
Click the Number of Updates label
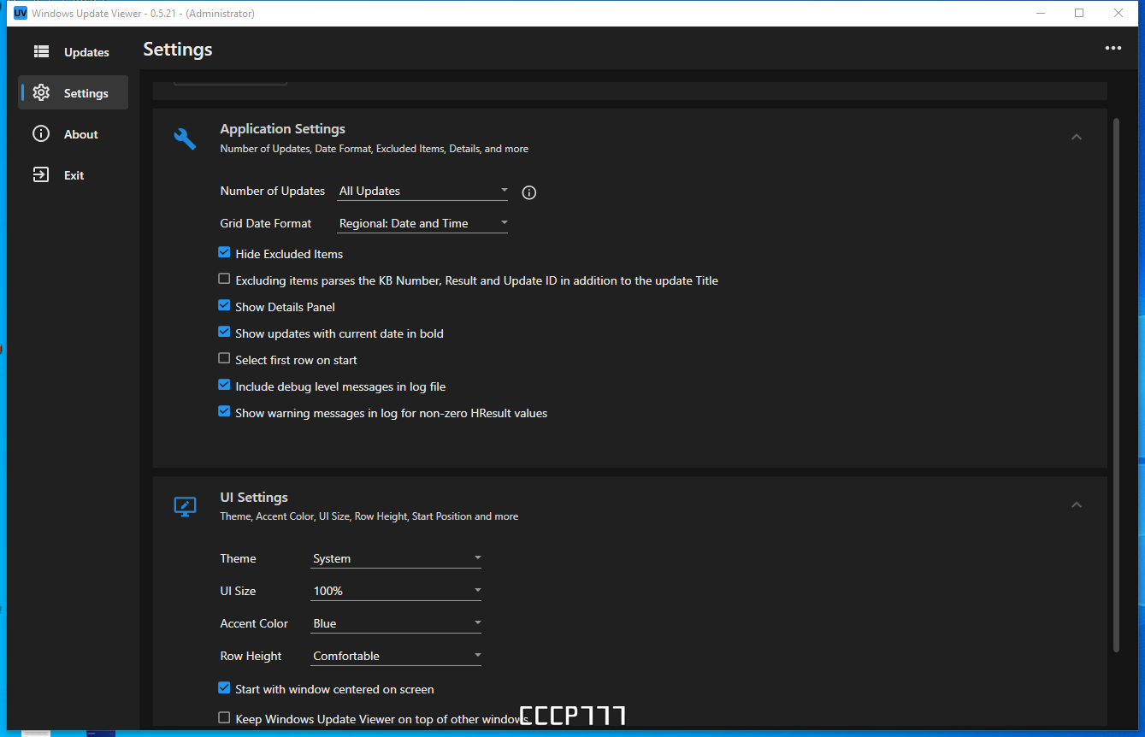[x=273, y=191]
